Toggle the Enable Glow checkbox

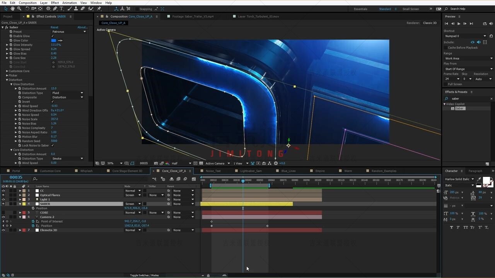pos(53,36)
